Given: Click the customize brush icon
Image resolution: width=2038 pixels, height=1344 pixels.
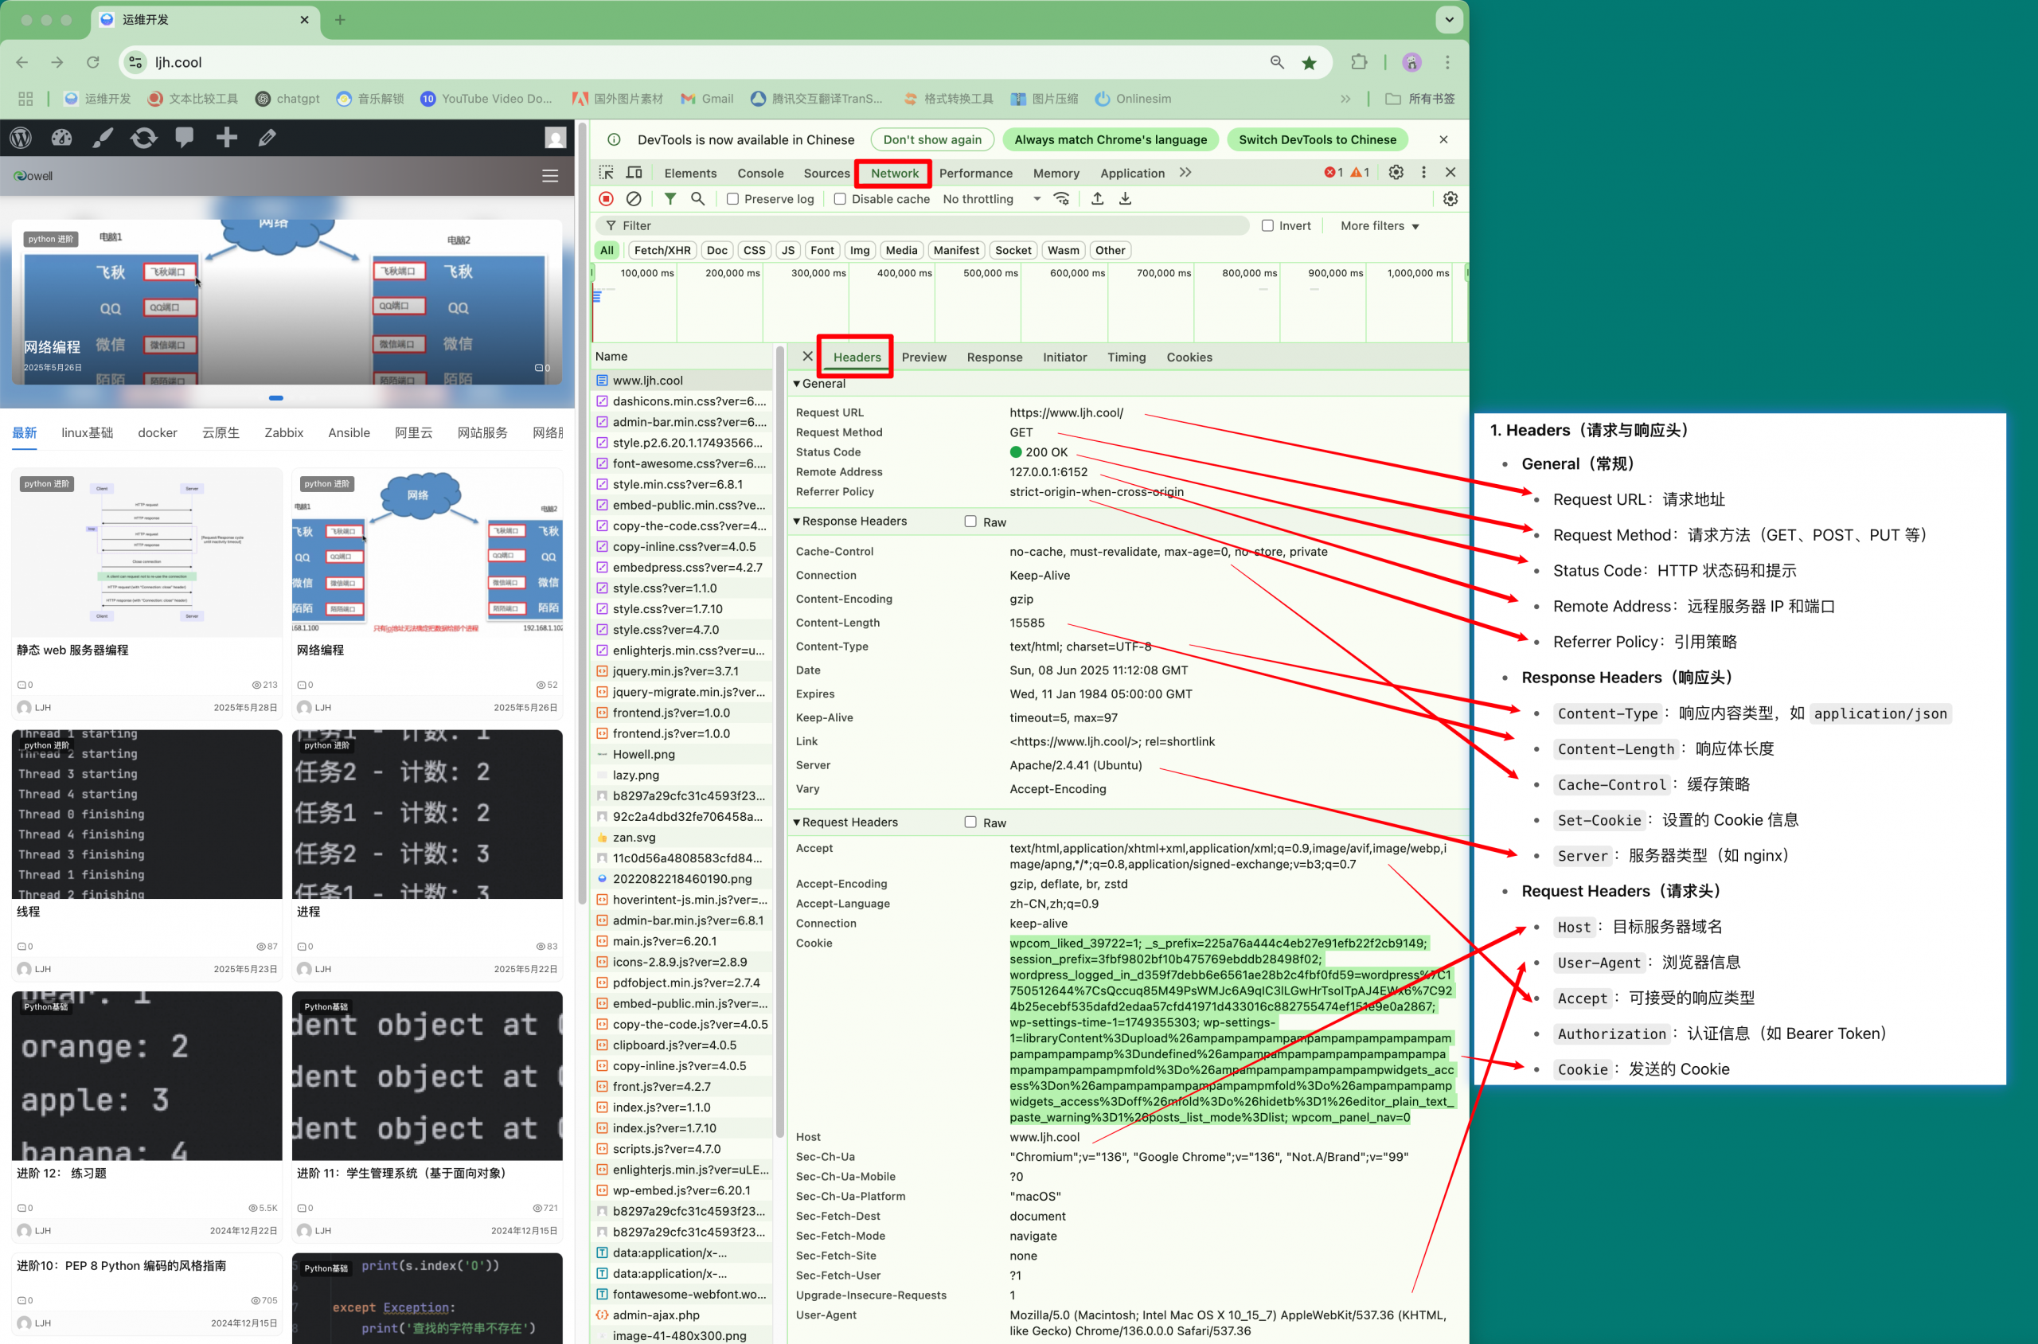Looking at the screenshot, I should (103, 137).
